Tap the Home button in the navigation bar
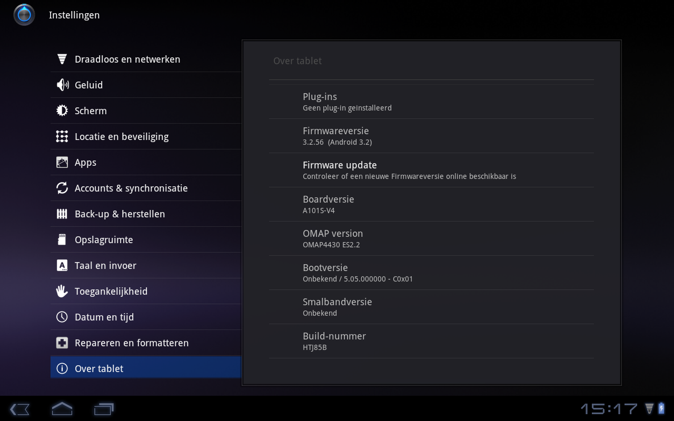 tap(62, 409)
